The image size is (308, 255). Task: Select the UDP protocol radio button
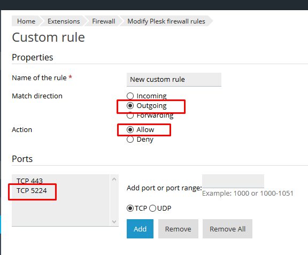152,208
